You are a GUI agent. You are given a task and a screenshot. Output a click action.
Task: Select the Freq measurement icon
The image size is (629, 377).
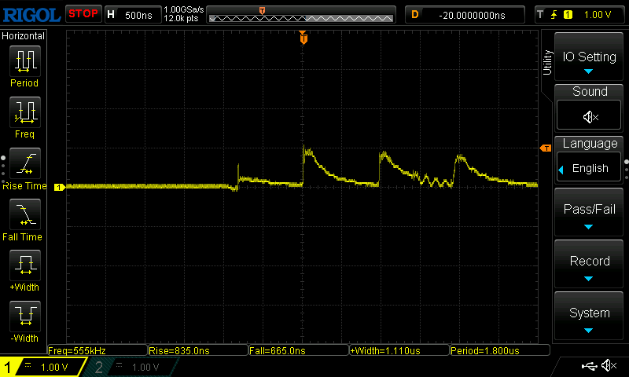24,112
